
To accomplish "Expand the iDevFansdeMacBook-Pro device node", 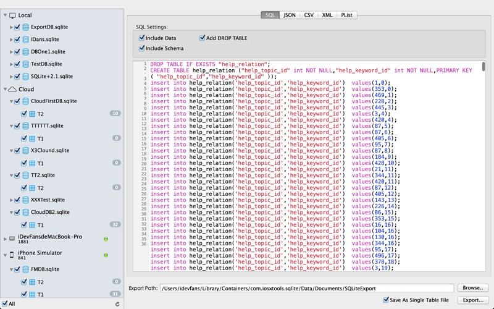I will (5, 239).
